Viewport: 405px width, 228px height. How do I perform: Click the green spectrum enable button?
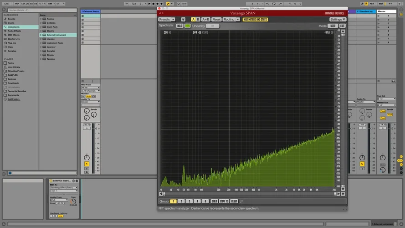click(x=188, y=26)
